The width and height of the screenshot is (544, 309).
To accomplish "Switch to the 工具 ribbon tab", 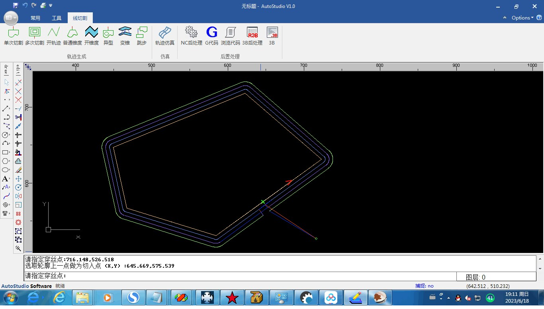I will pos(57,18).
